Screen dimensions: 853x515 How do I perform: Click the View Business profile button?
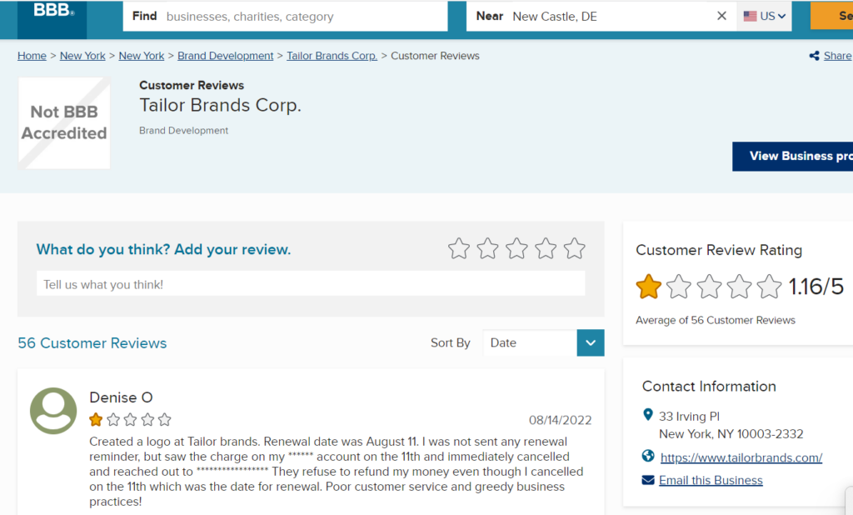tap(793, 156)
